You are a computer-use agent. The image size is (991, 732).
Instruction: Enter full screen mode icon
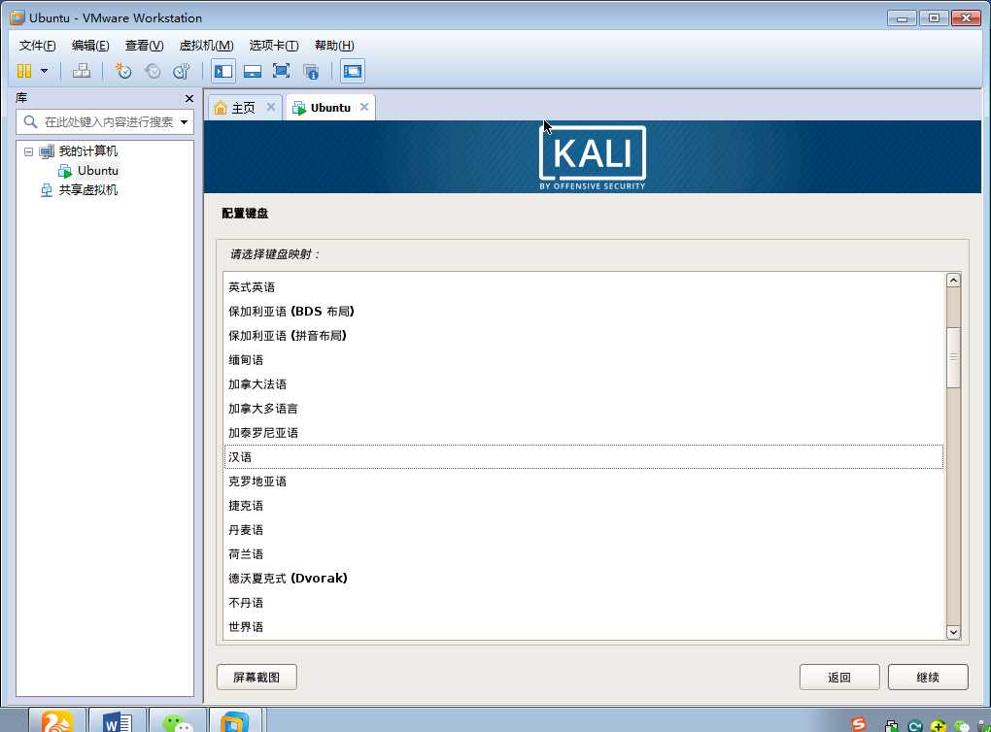point(281,71)
